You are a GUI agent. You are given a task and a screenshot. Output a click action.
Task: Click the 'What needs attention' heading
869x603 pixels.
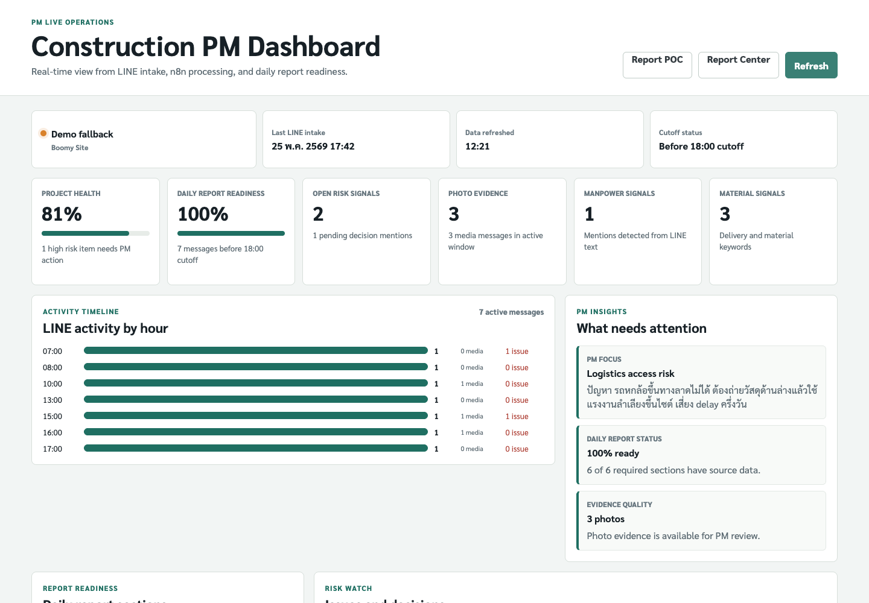click(x=641, y=329)
